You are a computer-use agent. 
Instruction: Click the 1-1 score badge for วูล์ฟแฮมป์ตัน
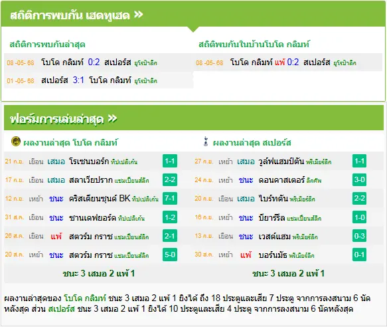359,161
